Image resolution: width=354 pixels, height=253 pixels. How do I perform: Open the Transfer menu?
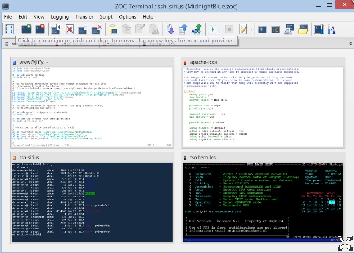(x=84, y=17)
